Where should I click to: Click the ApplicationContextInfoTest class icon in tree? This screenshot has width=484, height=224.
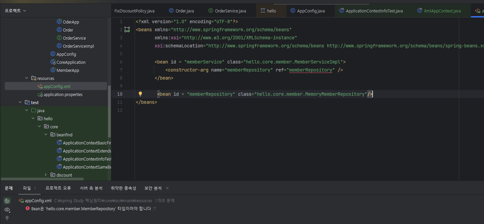[59, 159]
